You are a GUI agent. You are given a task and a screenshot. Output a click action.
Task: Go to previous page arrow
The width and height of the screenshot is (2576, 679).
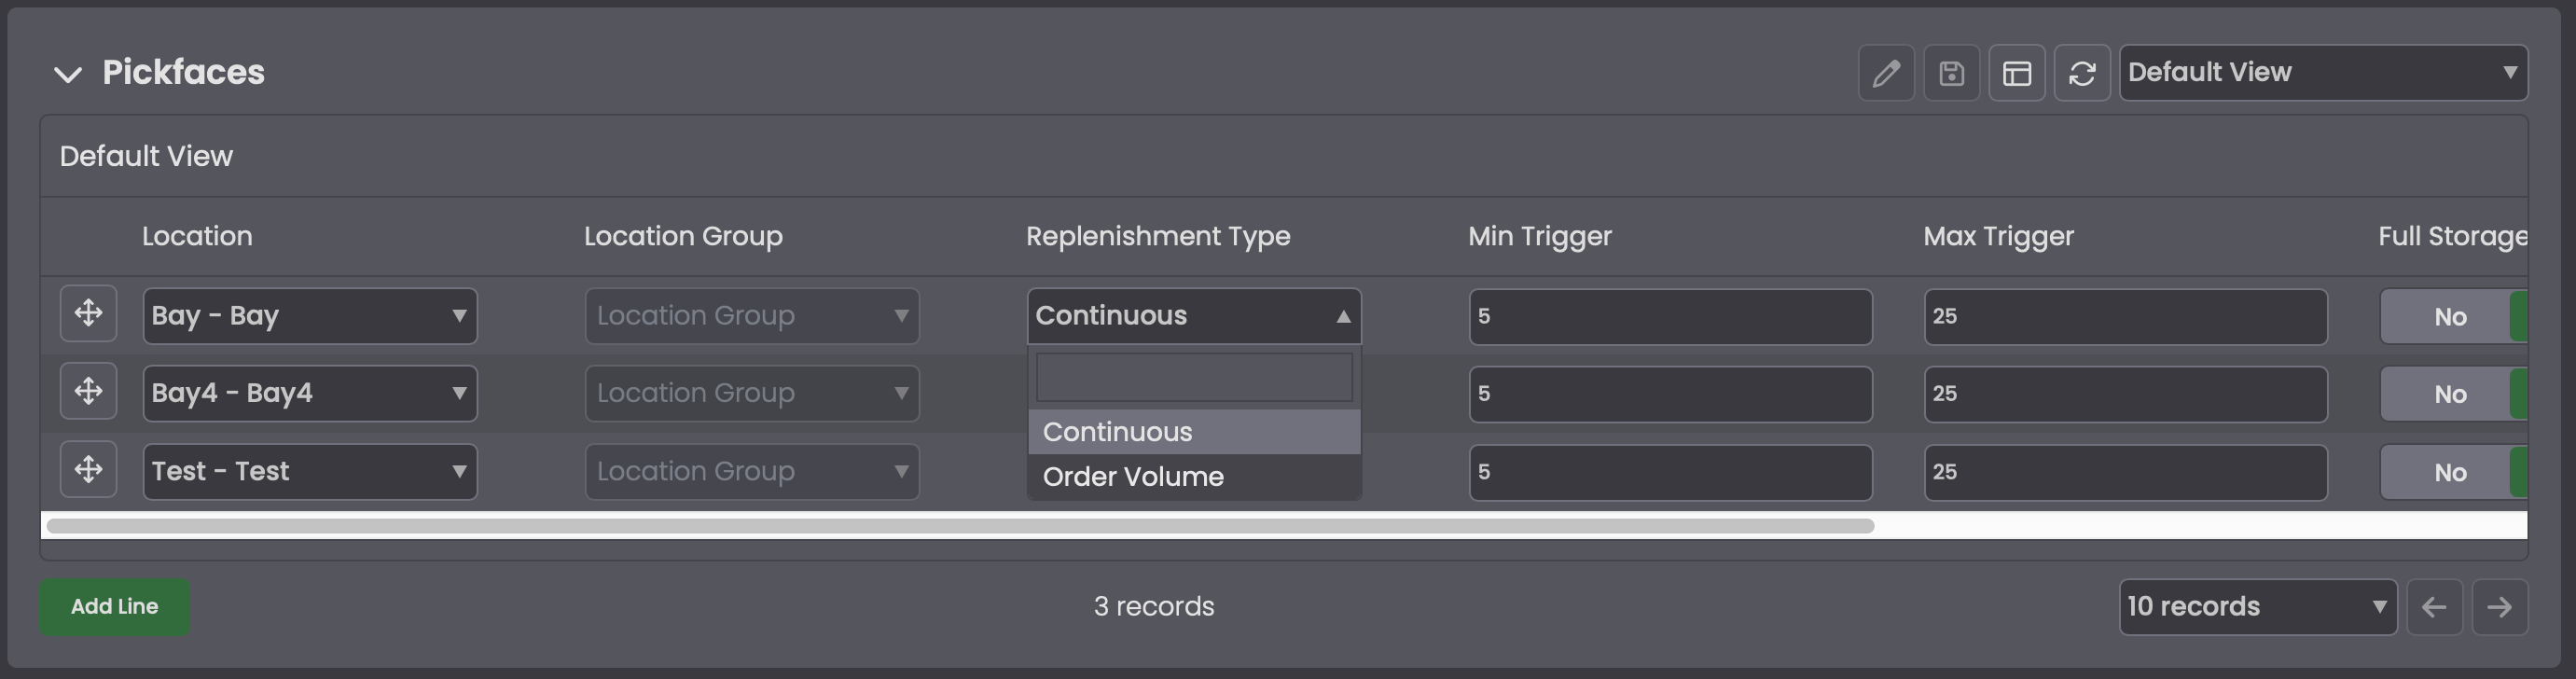tap(2434, 607)
